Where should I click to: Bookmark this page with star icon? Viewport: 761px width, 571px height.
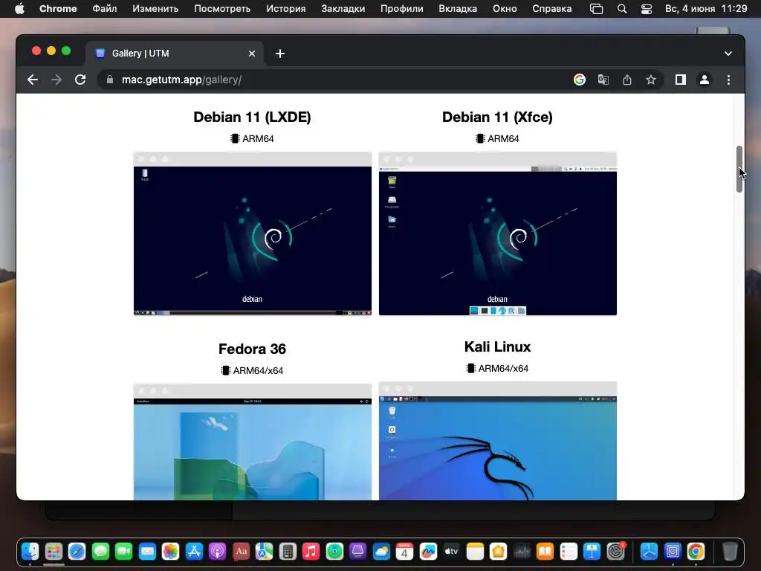(651, 80)
